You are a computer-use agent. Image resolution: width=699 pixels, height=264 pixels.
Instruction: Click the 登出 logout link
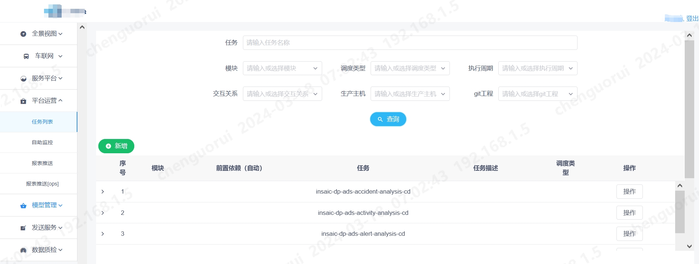(x=692, y=18)
